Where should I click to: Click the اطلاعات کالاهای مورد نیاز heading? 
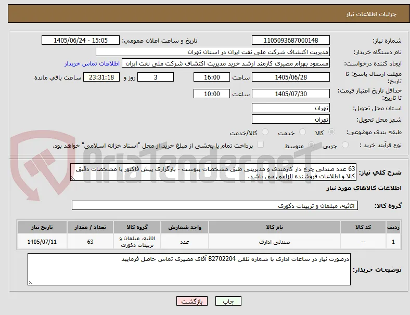point(364,188)
